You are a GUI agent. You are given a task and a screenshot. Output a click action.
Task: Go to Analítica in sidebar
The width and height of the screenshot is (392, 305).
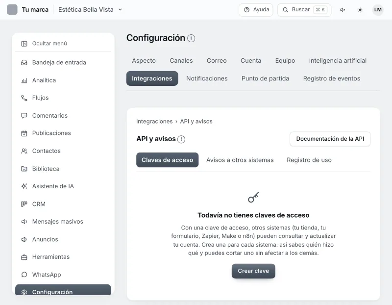pos(63,80)
